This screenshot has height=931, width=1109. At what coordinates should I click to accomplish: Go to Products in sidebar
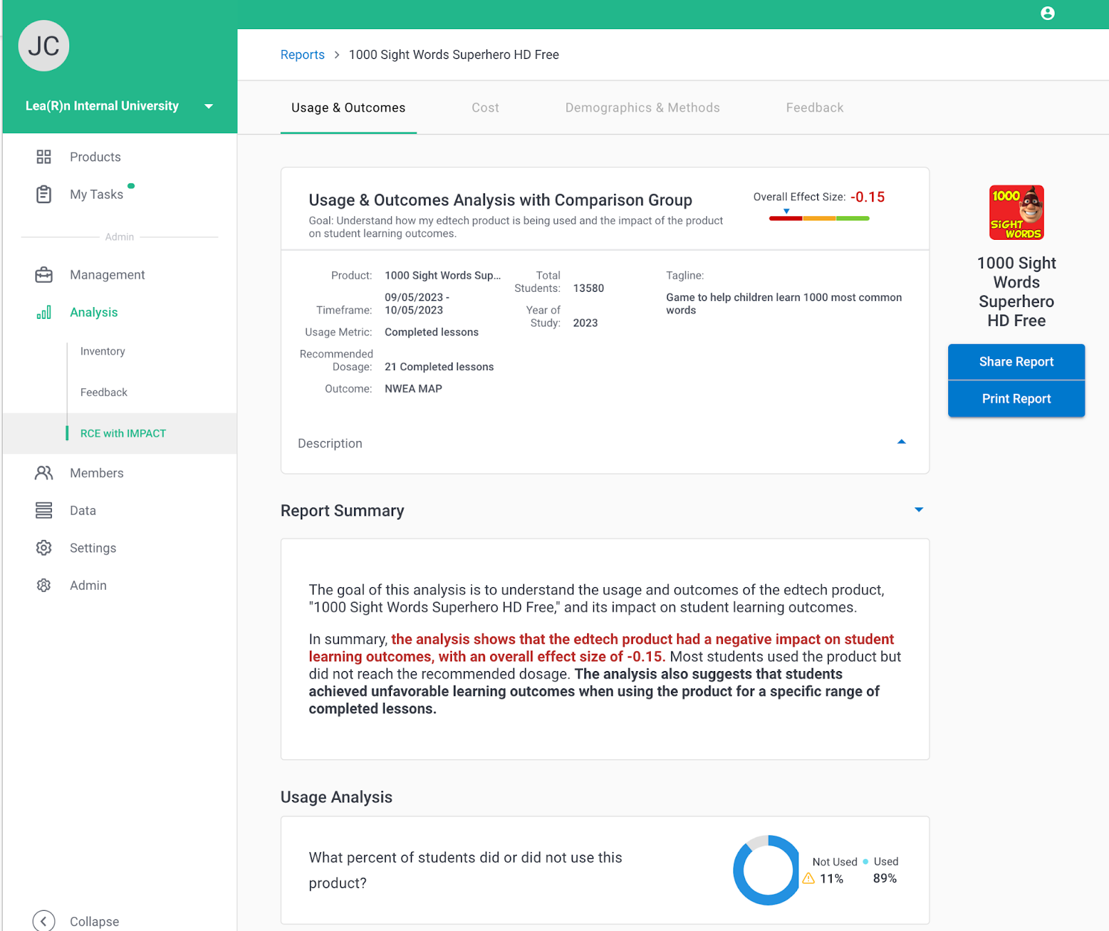tap(95, 157)
